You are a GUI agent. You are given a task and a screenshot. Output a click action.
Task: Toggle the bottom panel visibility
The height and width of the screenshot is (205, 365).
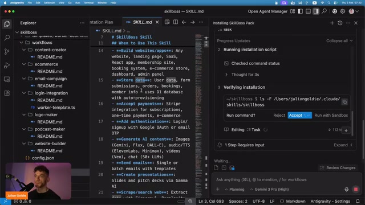click(308, 11)
